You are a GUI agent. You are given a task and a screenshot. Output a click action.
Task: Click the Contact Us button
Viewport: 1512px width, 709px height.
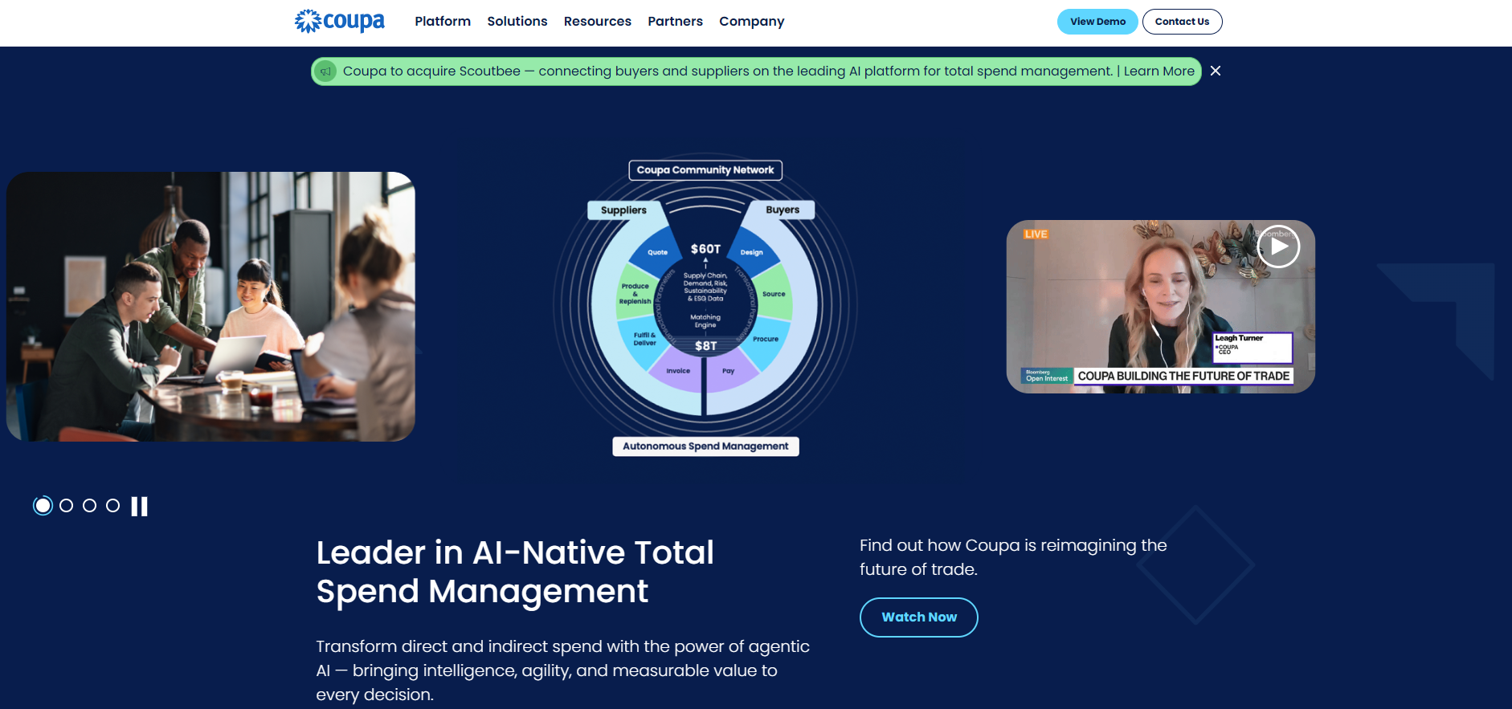click(1182, 22)
